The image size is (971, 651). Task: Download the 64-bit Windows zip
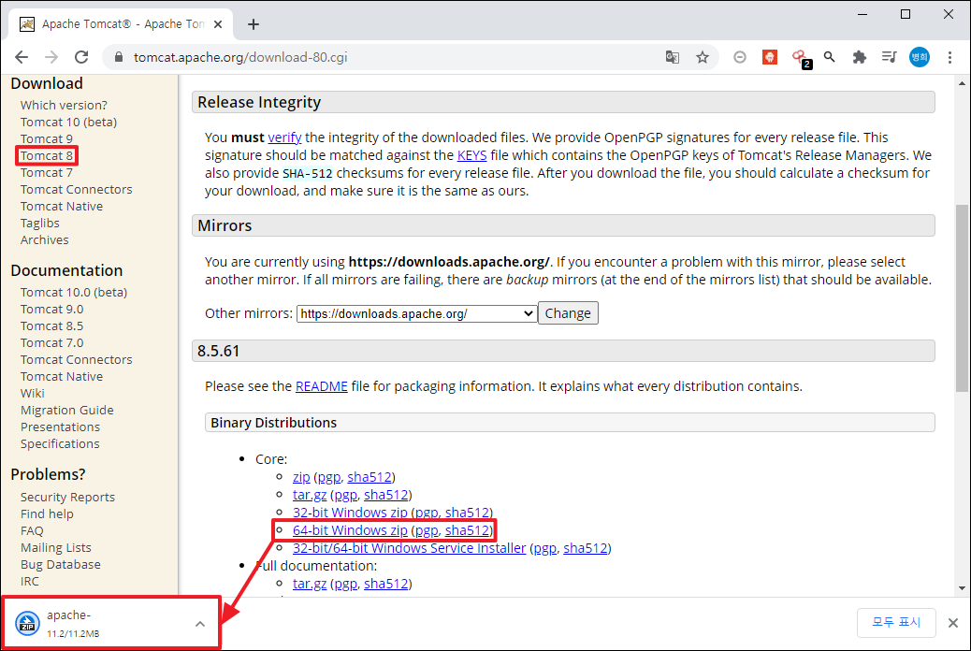pyautogui.click(x=350, y=530)
